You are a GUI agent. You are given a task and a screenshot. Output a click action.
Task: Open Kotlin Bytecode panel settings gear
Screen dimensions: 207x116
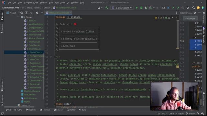[x=195, y=13]
